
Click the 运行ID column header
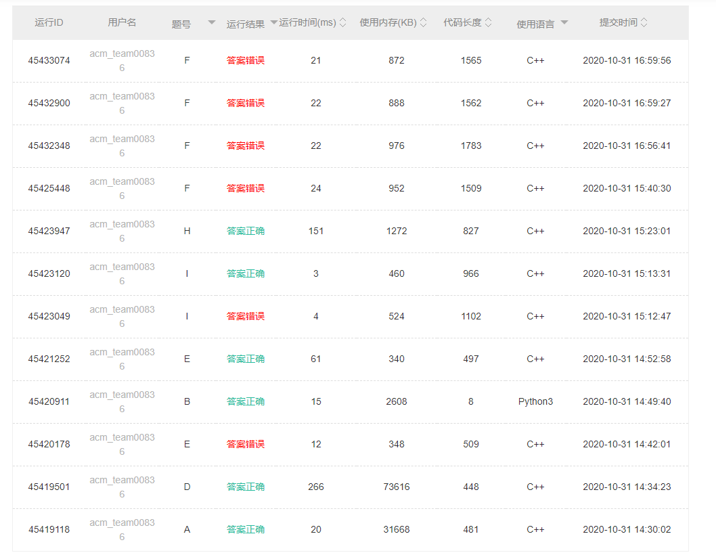click(x=49, y=22)
